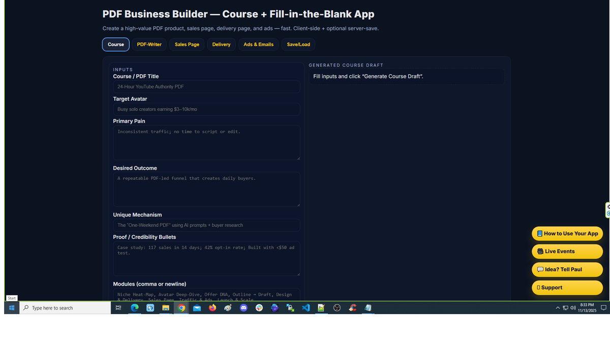Image resolution: width=610 pixels, height=343 pixels.
Task: Click the Primary Pain label
Action: (x=129, y=121)
